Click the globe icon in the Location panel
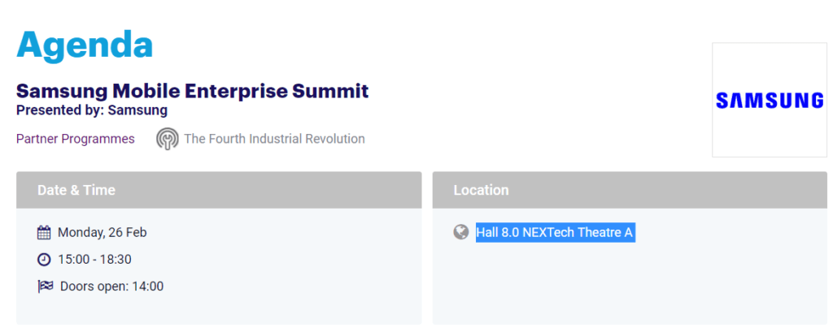Screen dimensions: 833x336 pos(461,233)
